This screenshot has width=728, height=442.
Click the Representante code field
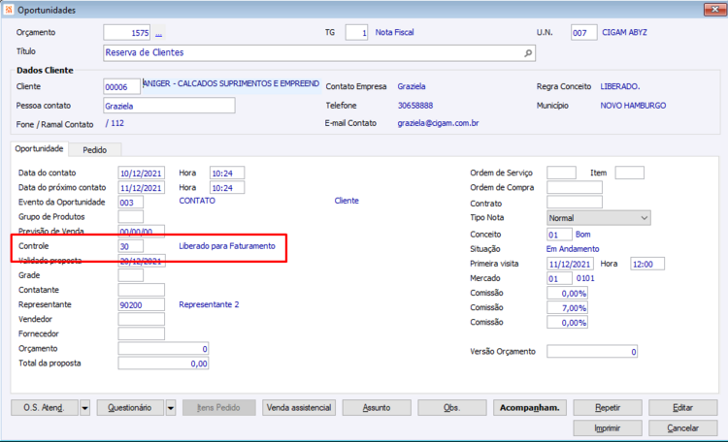click(141, 304)
